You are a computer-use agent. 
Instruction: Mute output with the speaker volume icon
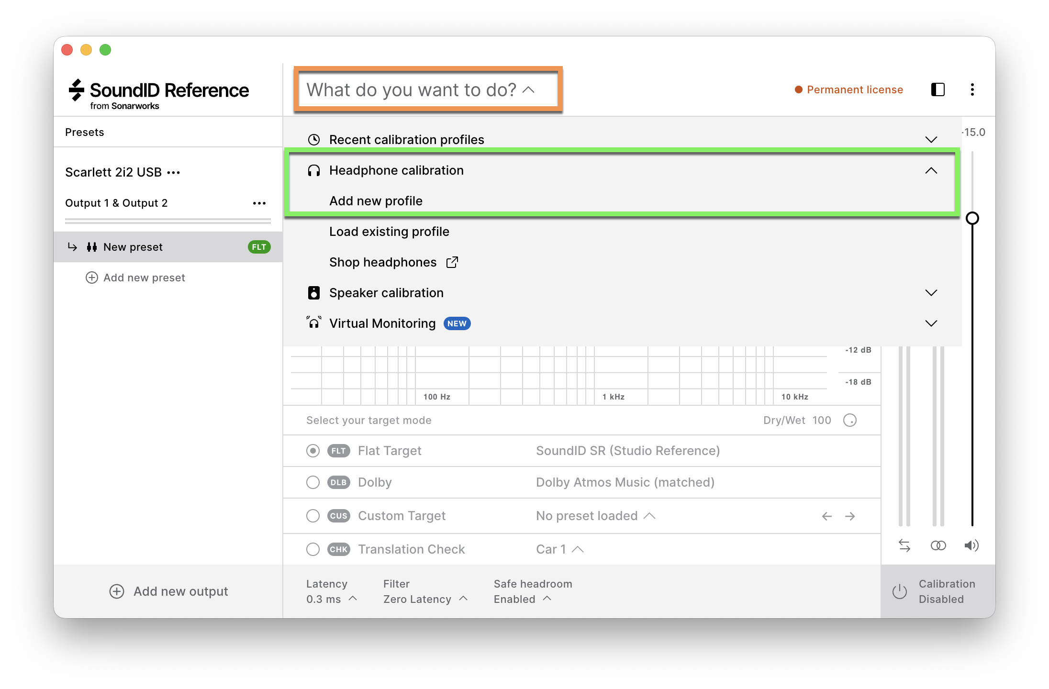tap(971, 545)
